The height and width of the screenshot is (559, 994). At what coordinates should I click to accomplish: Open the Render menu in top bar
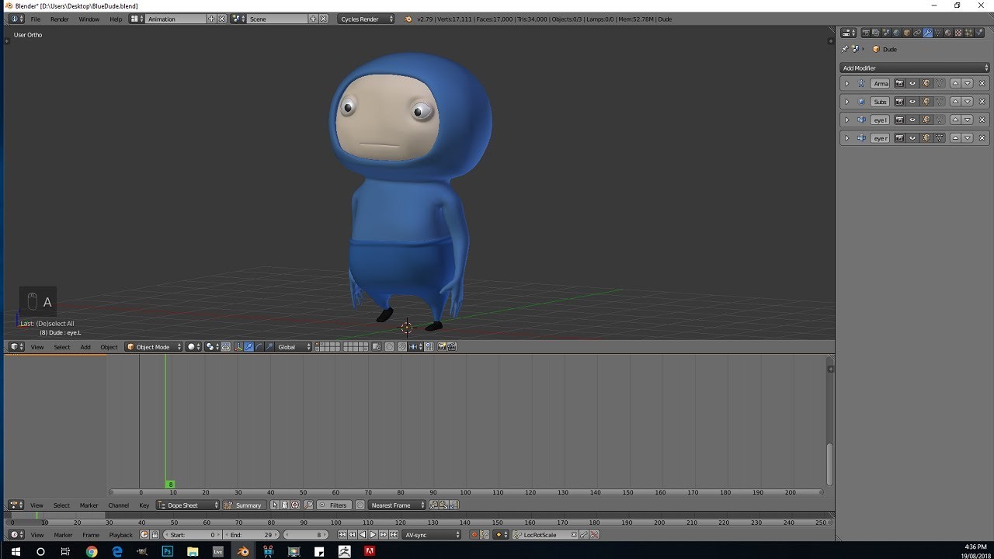click(x=60, y=19)
